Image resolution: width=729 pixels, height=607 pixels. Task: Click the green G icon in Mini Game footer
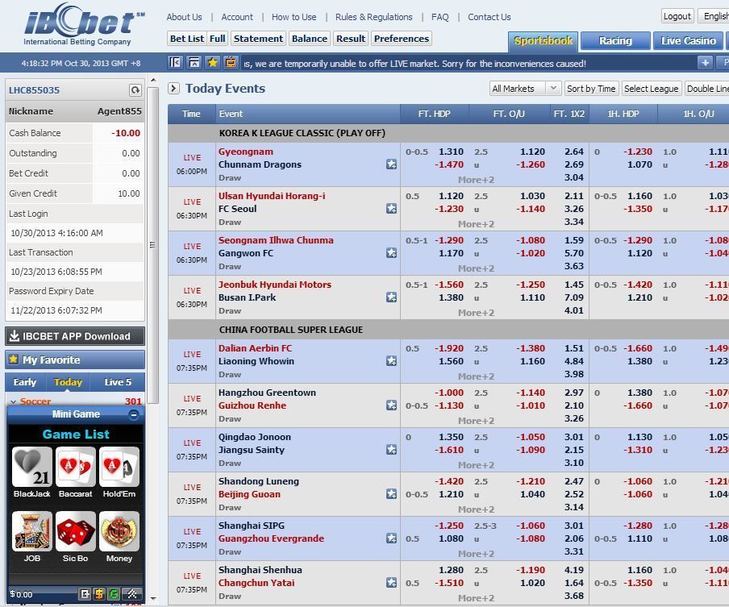(114, 593)
